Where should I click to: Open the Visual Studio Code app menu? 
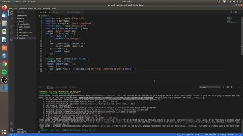tap(24, 2)
